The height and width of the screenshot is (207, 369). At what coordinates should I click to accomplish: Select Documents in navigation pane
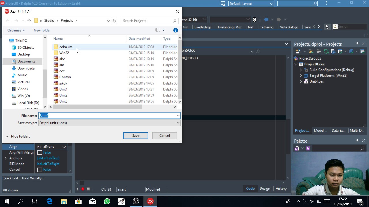pyautogui.click(x=26, y=61)
